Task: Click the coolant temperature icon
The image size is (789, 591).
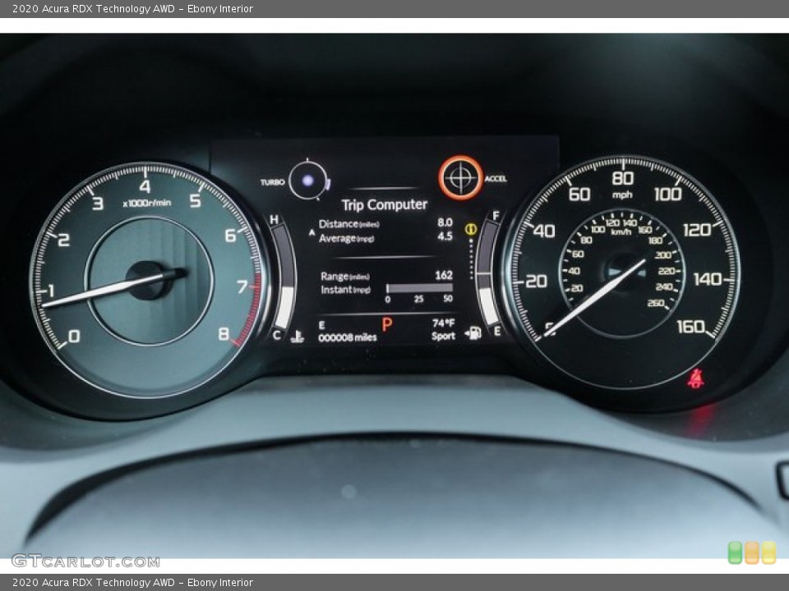Action: [297, 337]
